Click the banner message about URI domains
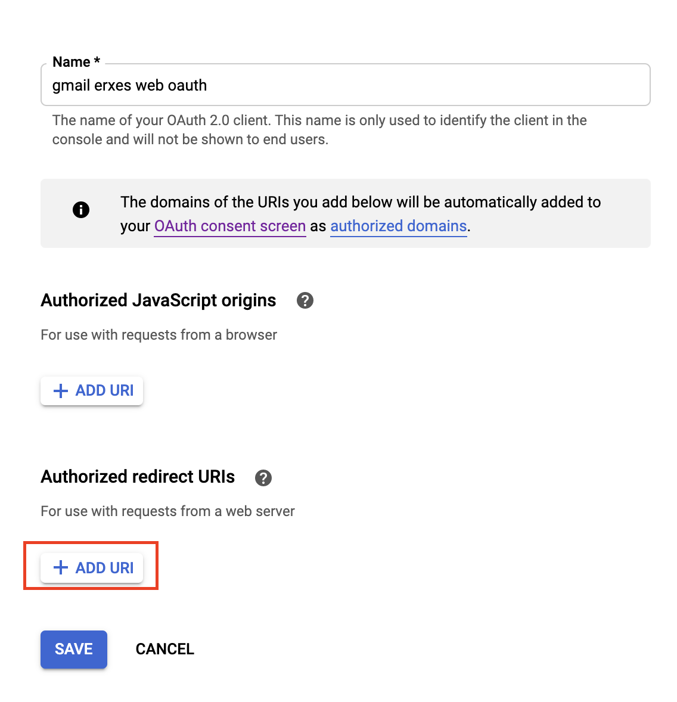The image size is (677, 702). [x=360, y=203]
